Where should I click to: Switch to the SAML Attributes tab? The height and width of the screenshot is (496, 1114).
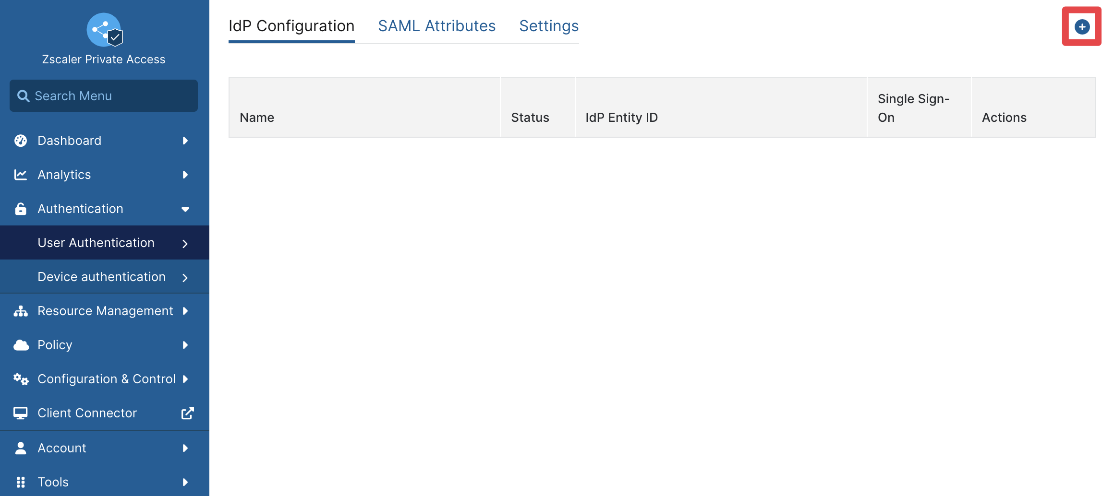[x=437, y=26]
